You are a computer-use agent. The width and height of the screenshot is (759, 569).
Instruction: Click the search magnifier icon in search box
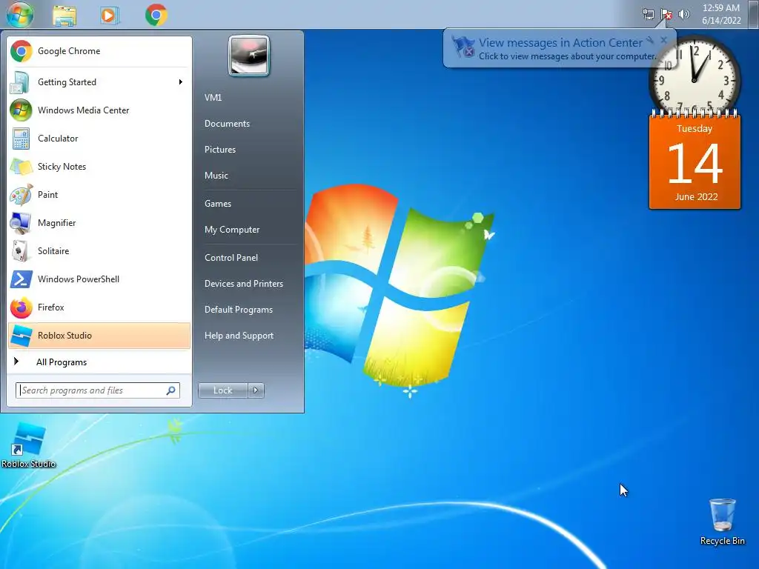[x=171, y=390]
